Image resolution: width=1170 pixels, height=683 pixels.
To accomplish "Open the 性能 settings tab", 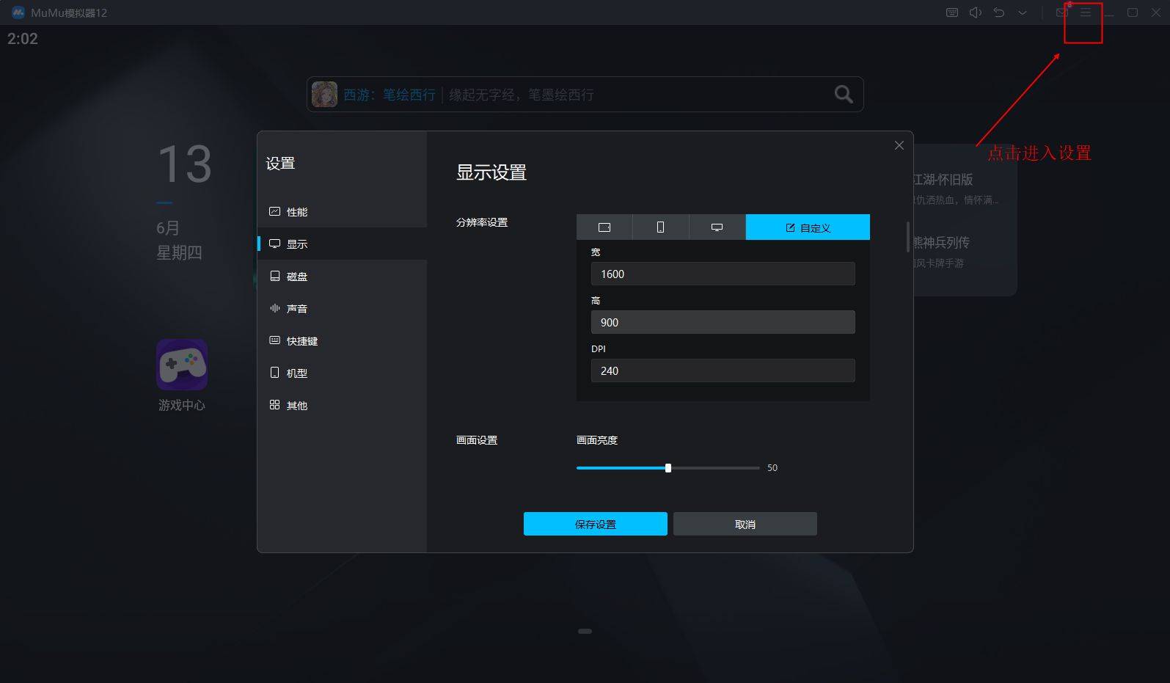I will pyautogui.click(x=297, y=212).
